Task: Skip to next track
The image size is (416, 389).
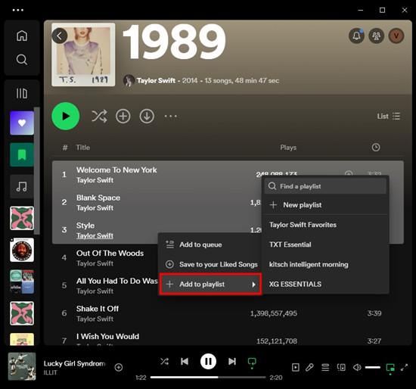Action: [x=232, y=362]
